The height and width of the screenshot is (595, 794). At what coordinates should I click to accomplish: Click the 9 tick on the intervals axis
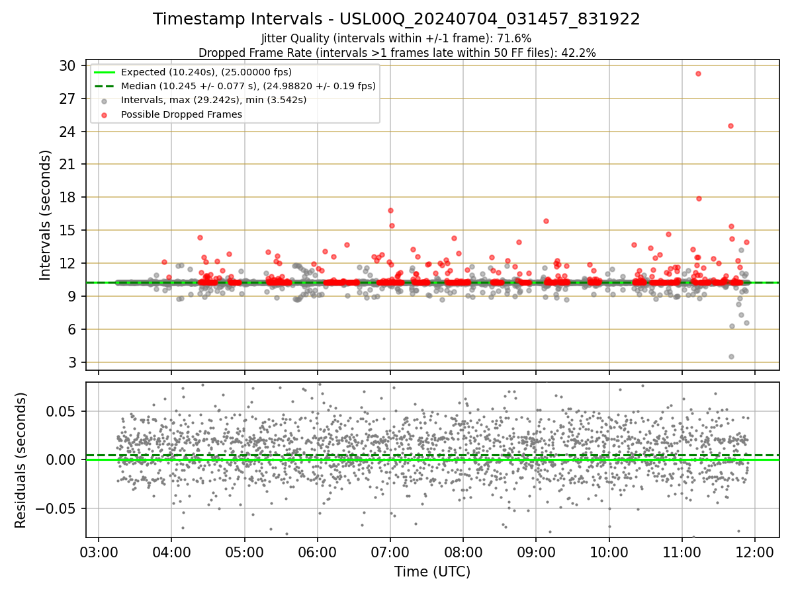pyautogui.click(x=71, y=296)
